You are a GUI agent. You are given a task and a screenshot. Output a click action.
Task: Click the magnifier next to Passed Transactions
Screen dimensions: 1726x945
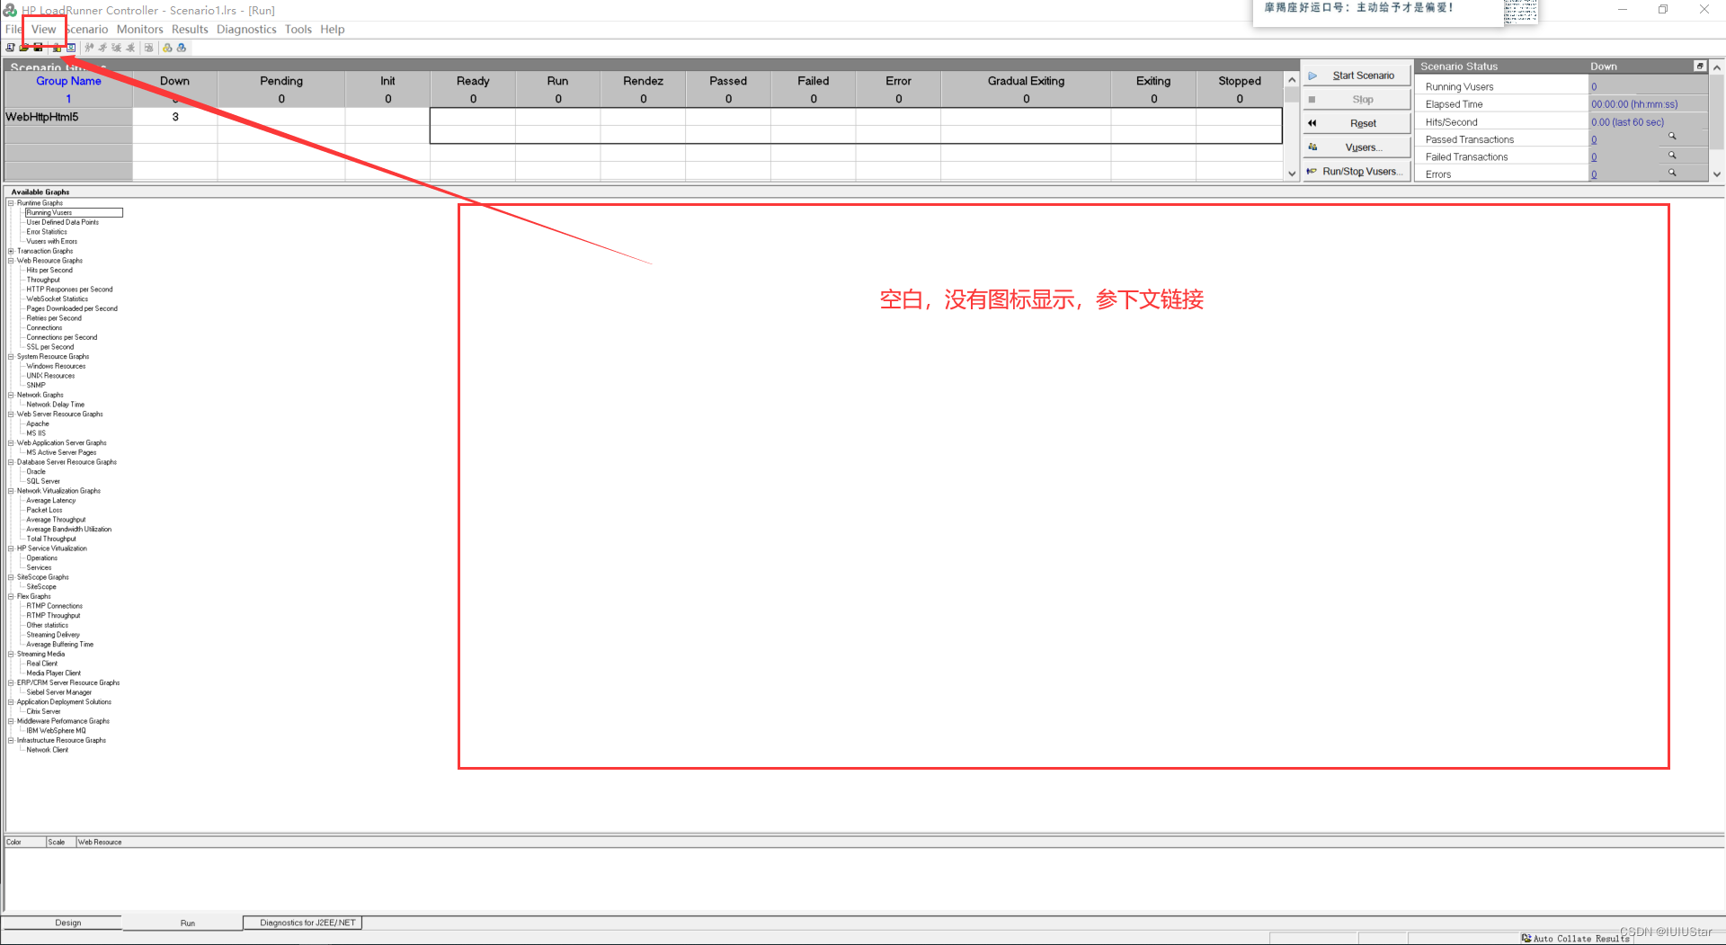coord(1673,137)
